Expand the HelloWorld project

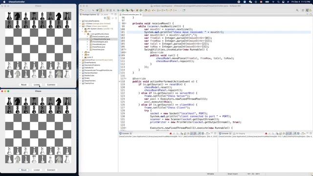pyautogui.click(x=80, y=67)
